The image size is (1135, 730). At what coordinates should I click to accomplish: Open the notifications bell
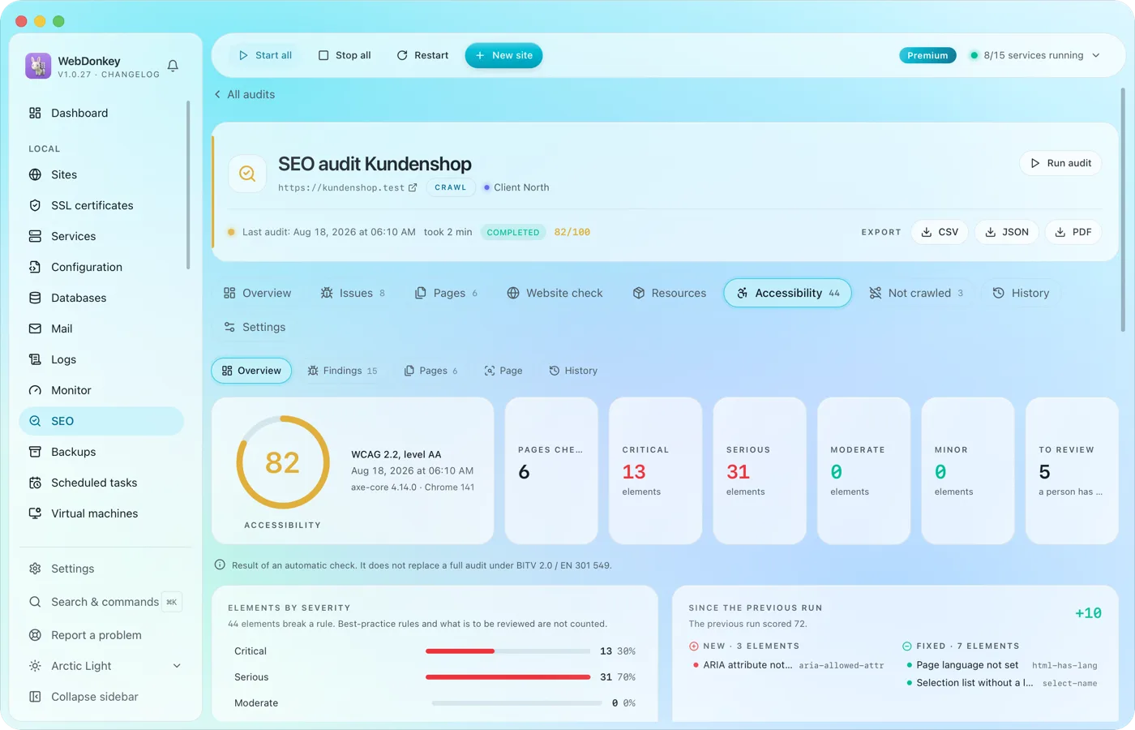pos(173,66)
